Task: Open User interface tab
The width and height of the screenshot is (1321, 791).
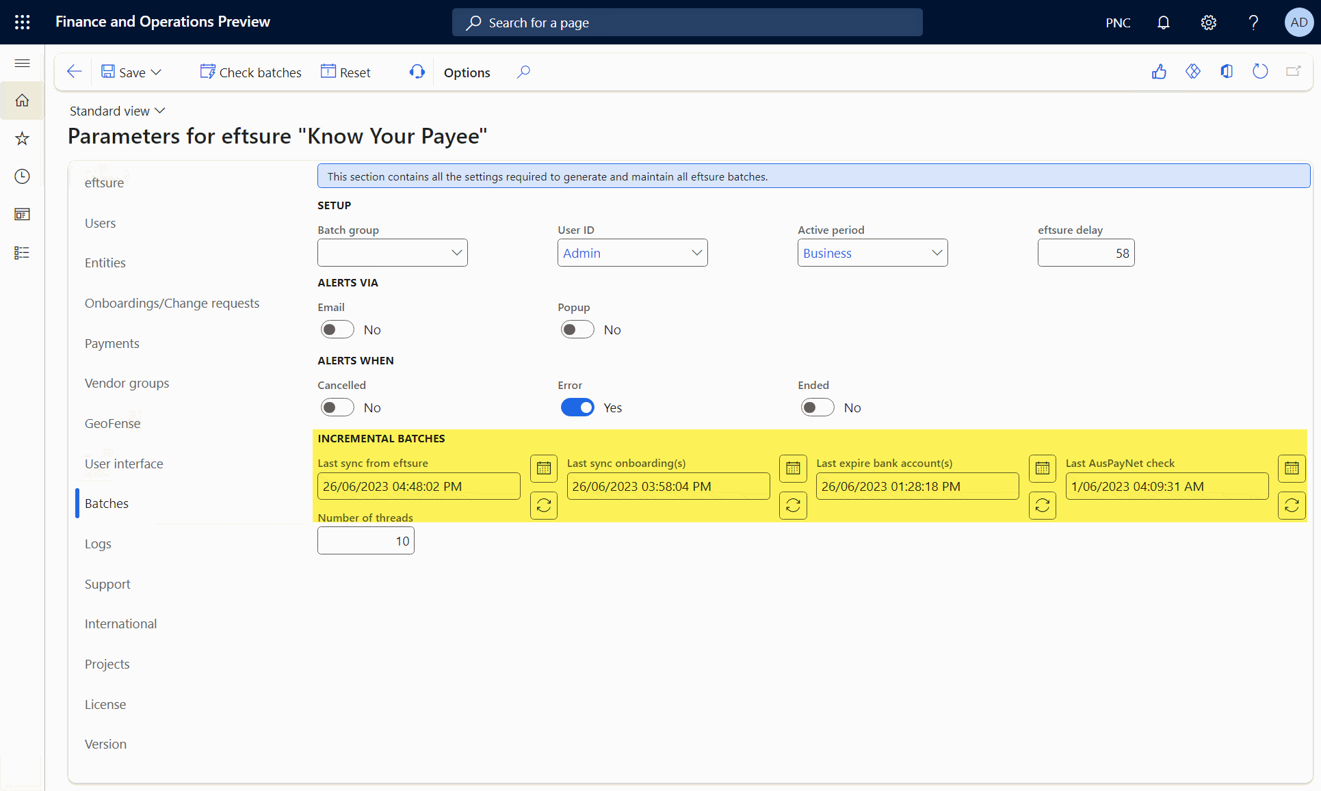Action: tap(124, 464)
